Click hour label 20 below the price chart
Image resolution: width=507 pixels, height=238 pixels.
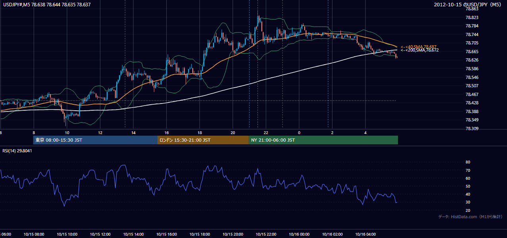[x=233, y=133]
